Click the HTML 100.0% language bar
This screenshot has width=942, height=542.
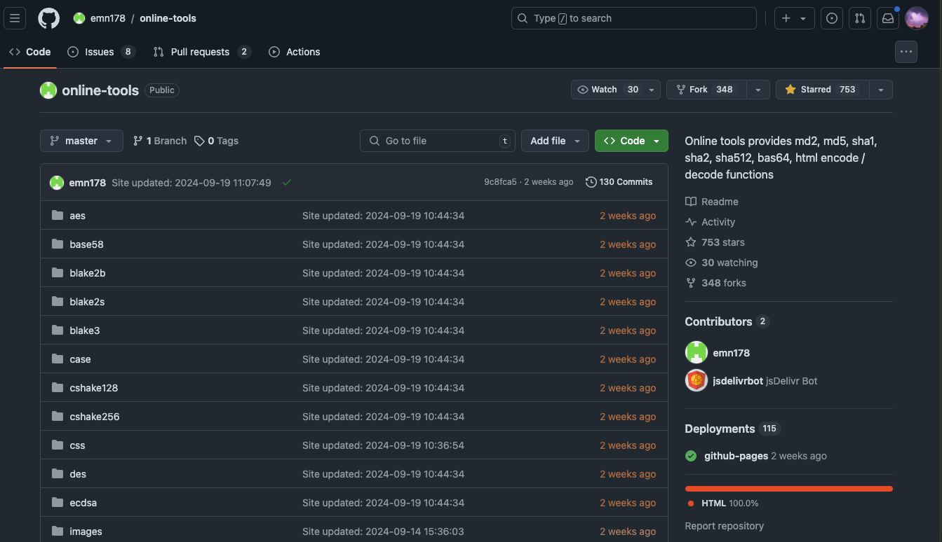point(788,489)
